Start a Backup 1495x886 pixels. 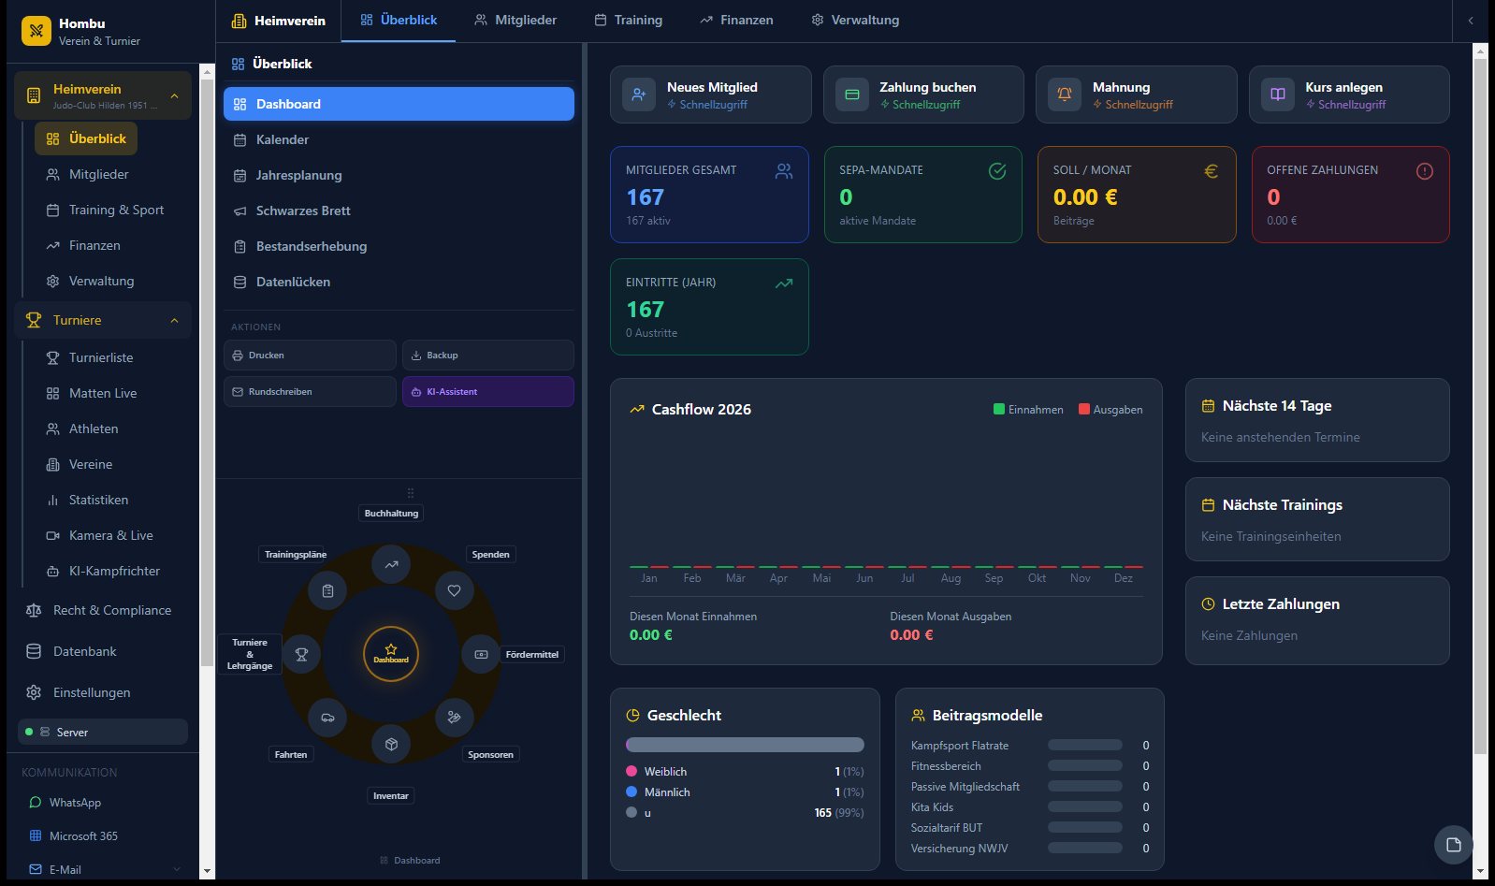tap(488, 356)
